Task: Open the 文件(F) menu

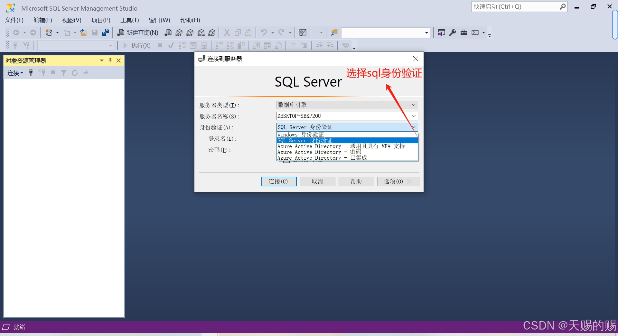Action: tap(14, 20)
